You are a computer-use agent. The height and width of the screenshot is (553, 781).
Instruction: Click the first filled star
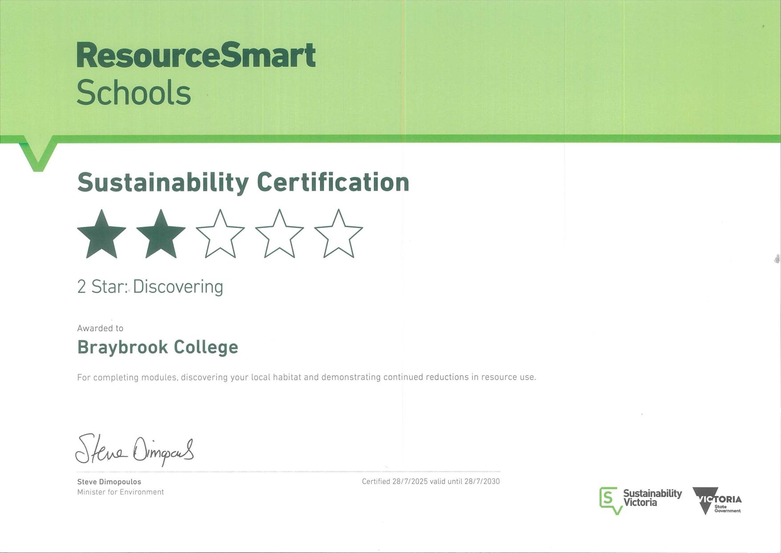point(101,235)
